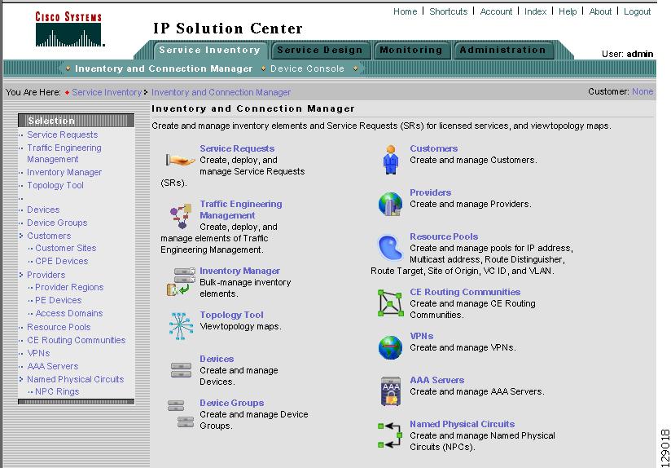Click Service Inventory in the breadcrumb
Screen dimensions: 671x468
pos(107,92)
